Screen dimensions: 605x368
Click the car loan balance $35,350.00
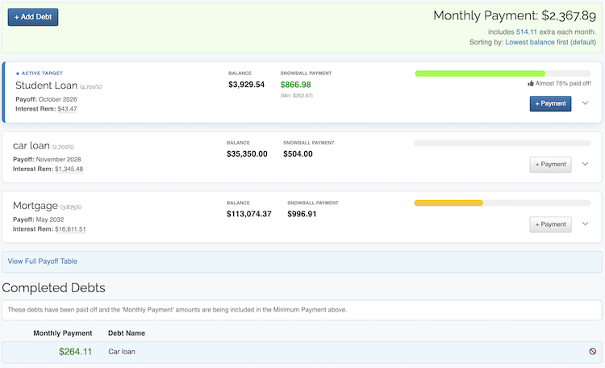point(247,154)
